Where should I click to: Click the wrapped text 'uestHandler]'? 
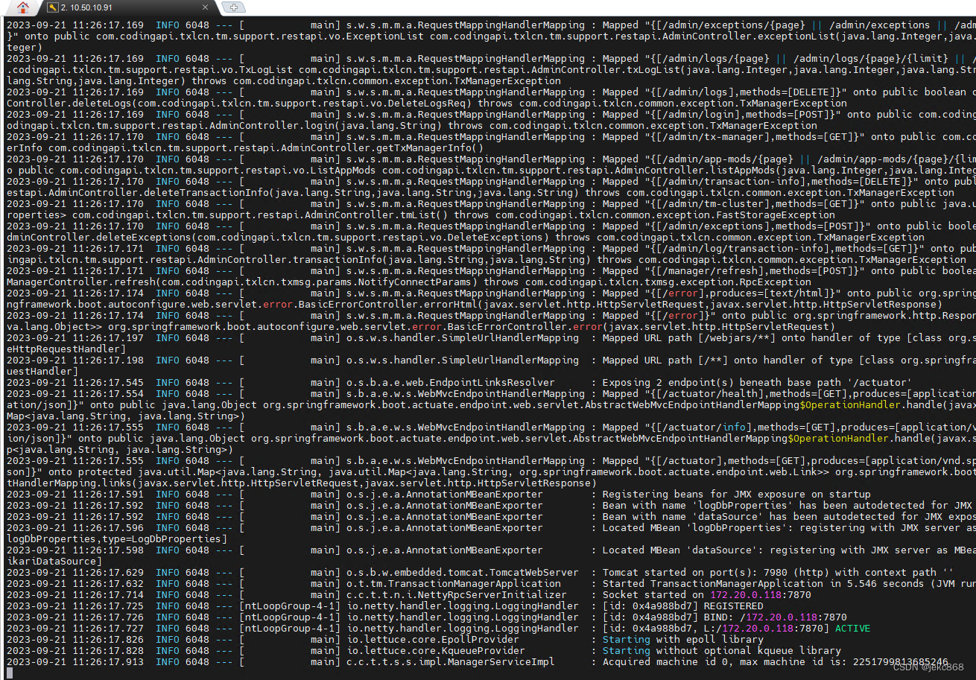(42, 372)
